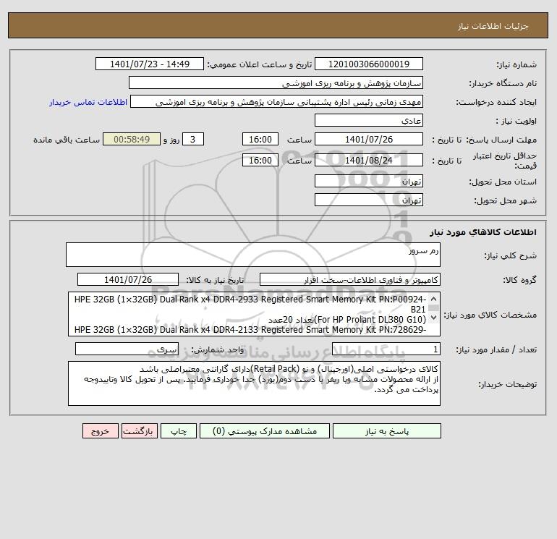The height and width of the screenshot is (539, 557).
Task: Select remaining time countdown 00:58:49
Action: click(x=132, y=140)
